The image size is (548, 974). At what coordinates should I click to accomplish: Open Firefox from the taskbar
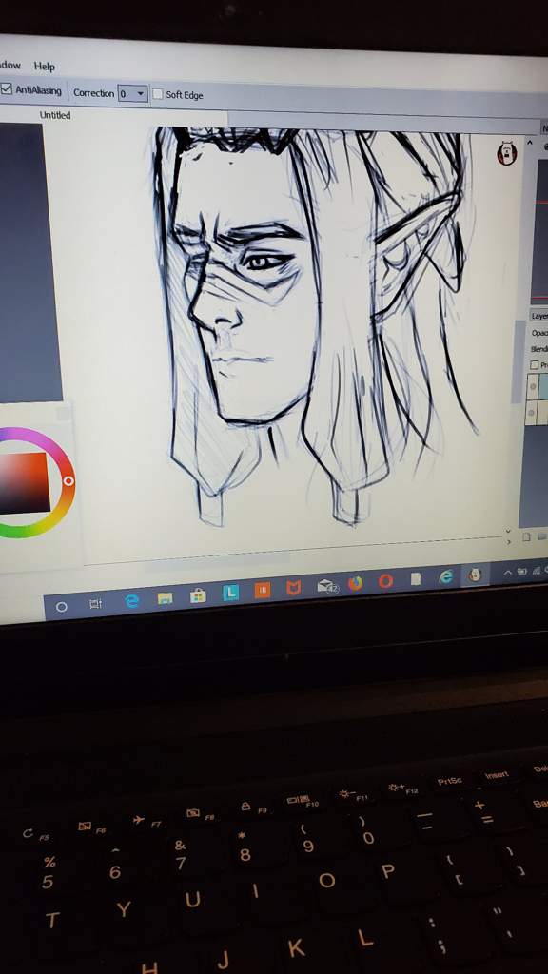pos(355,583)
